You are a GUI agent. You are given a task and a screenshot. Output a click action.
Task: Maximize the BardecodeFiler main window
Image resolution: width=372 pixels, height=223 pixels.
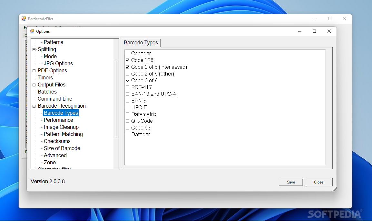[330, 19]
